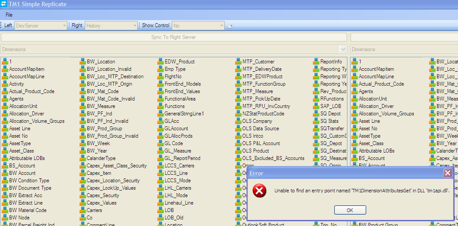Select Allocation_Driver in the right list

(376, 106)
